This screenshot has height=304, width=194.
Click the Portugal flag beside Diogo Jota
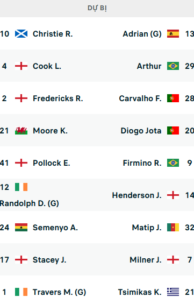pos(173,131)
